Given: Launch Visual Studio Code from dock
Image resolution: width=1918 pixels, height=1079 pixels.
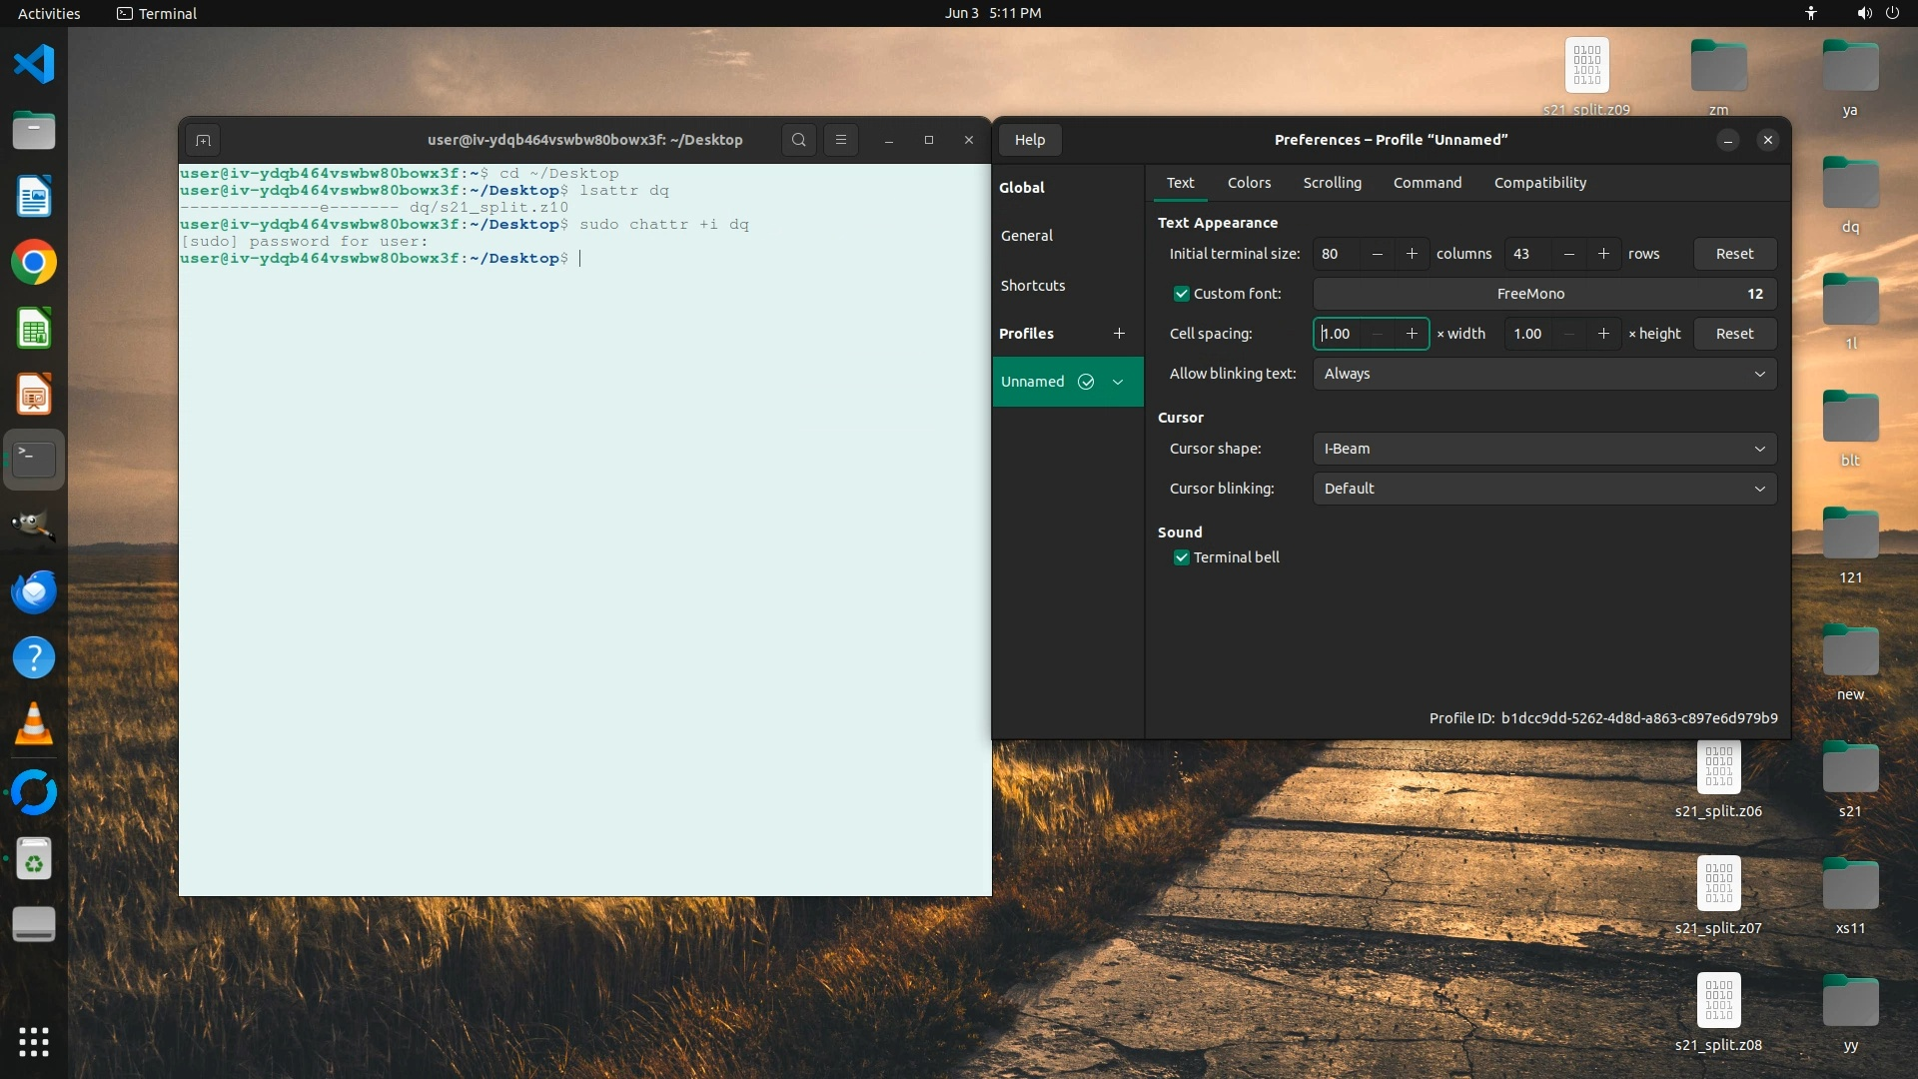Looking at the screenshot, I should coord(34,65).
